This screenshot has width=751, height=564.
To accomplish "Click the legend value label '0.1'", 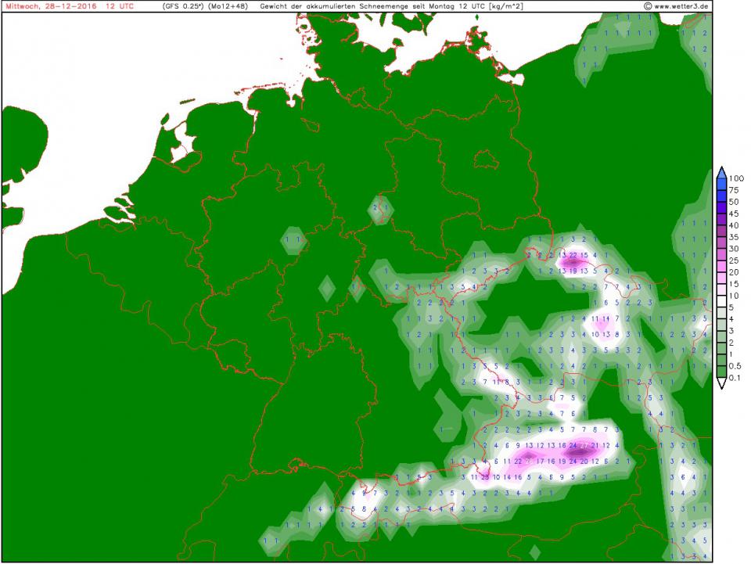I will click(x=737, y=378).
